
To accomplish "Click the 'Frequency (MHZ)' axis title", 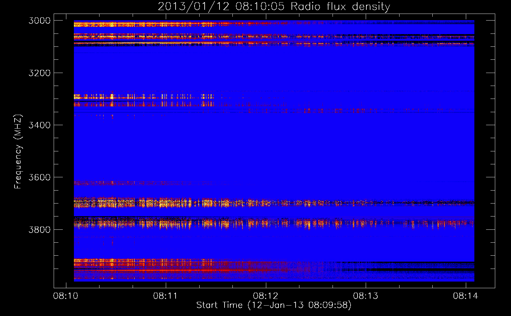I will pyautogui.click(x=18, y=151).
